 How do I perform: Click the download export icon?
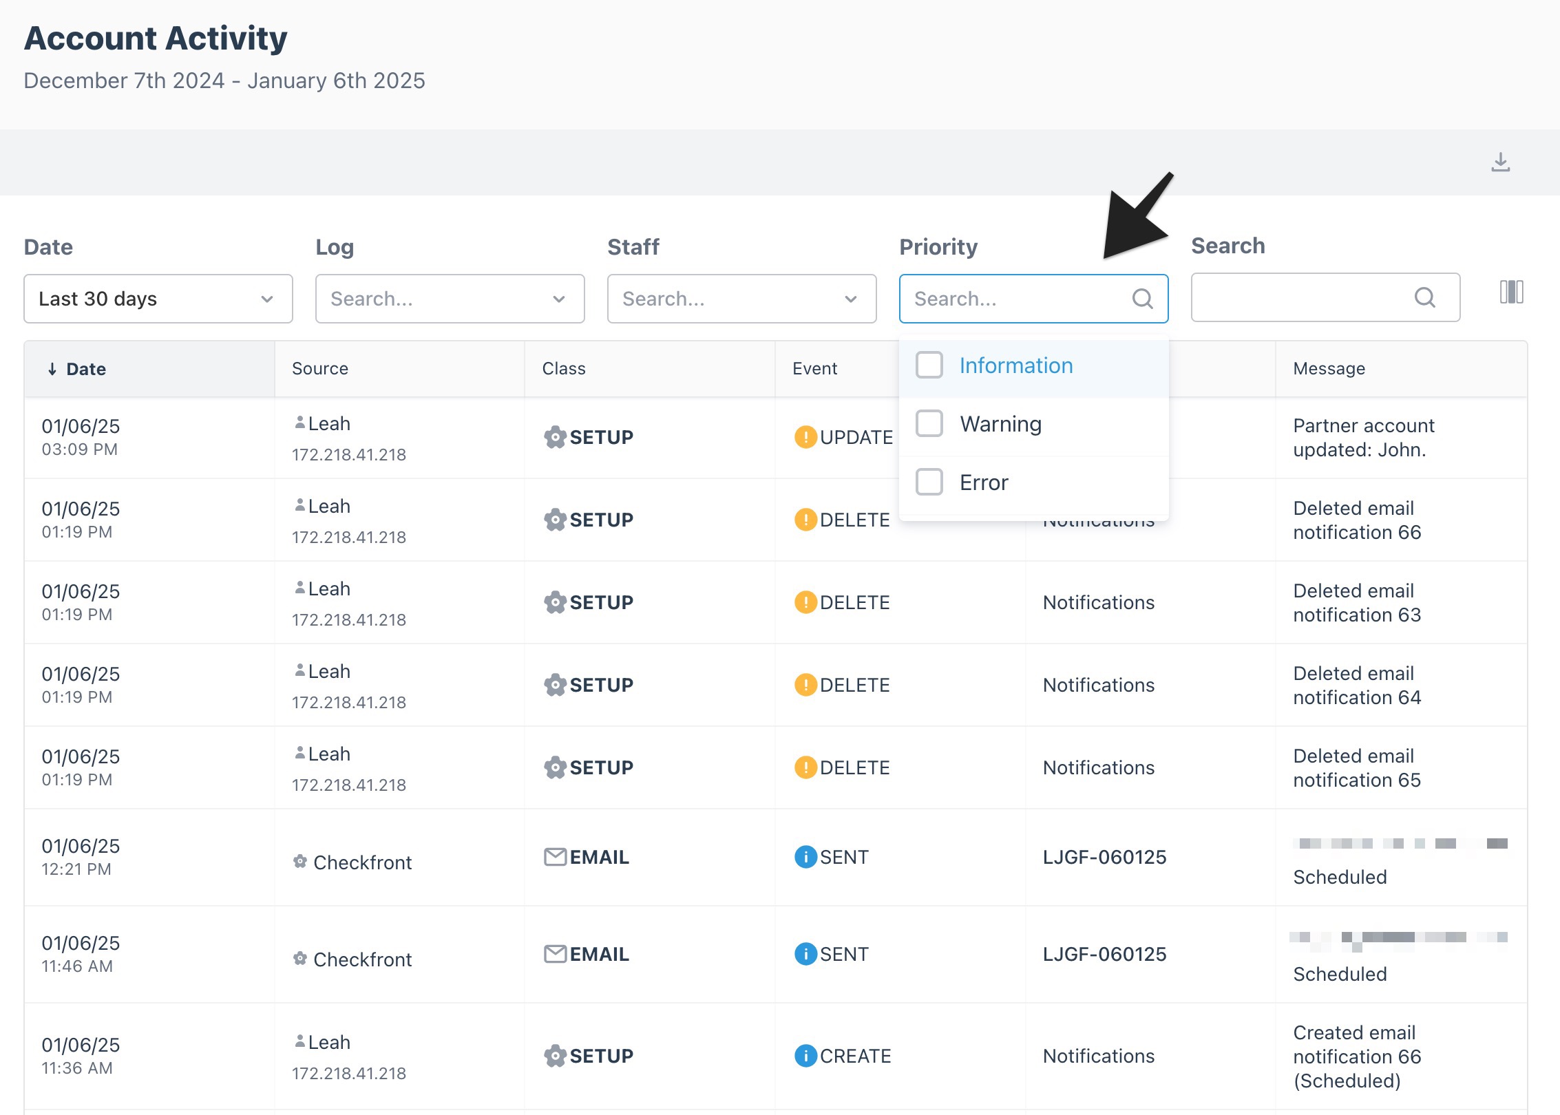click(1500, 162)
